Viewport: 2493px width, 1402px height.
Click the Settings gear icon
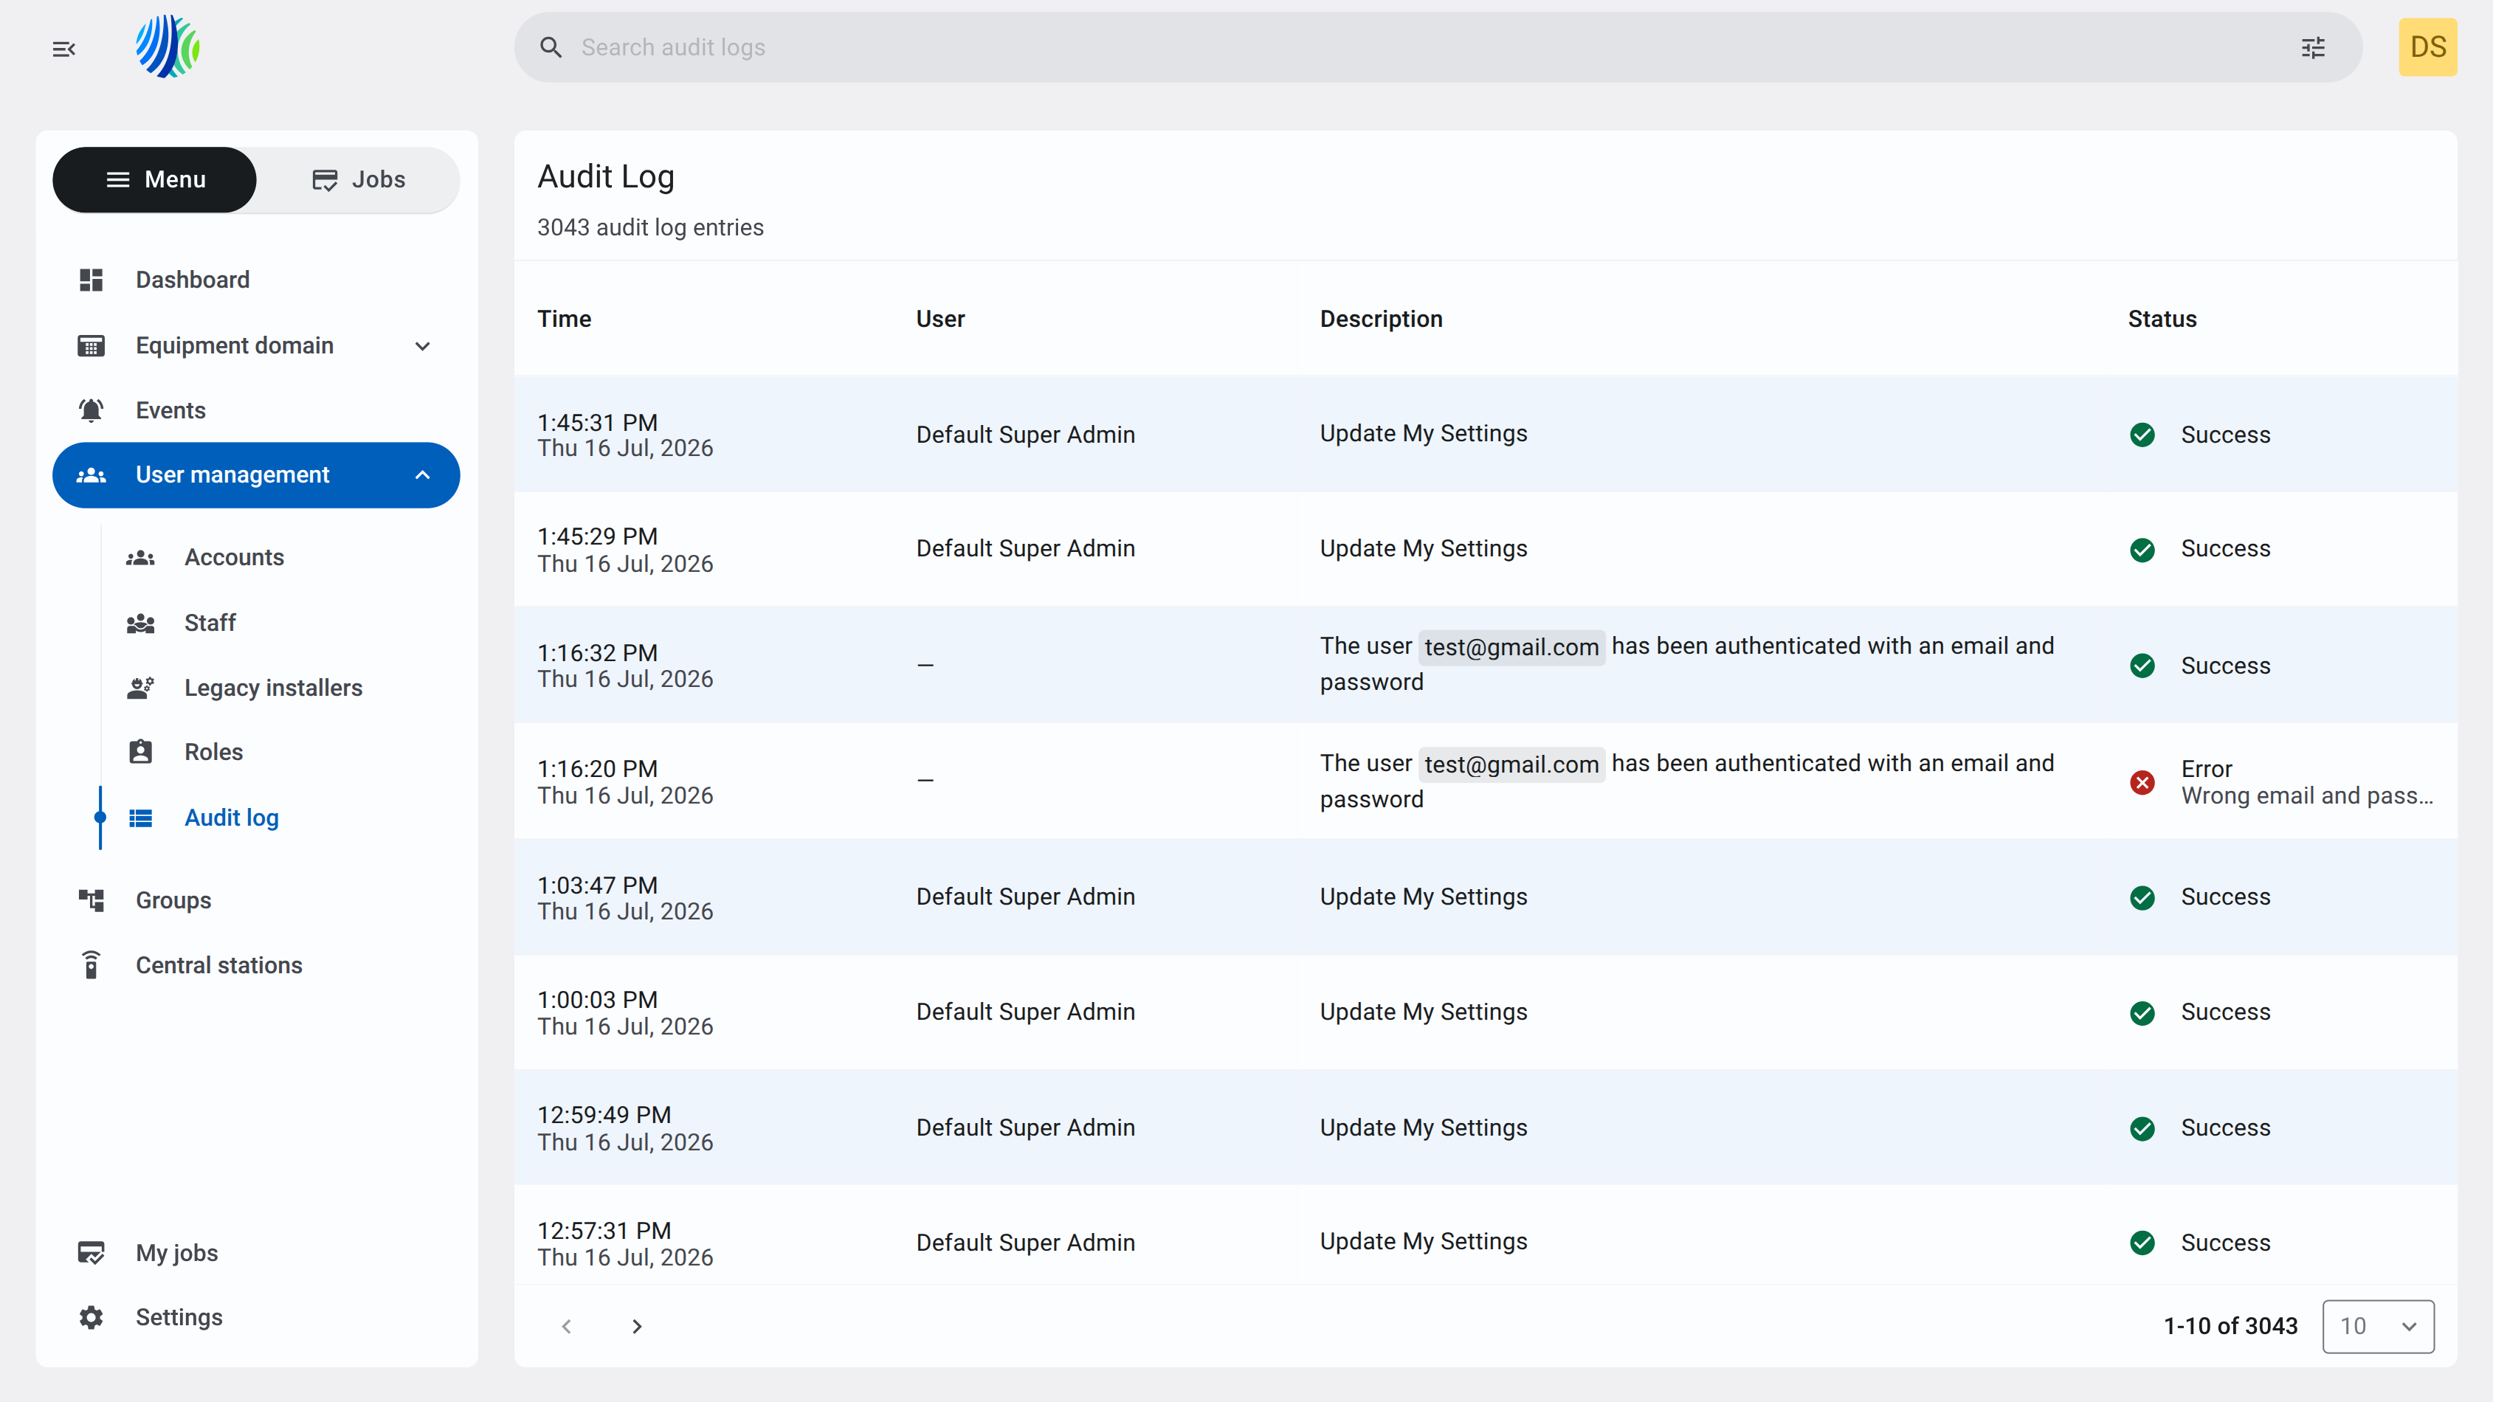point(91,1318)
